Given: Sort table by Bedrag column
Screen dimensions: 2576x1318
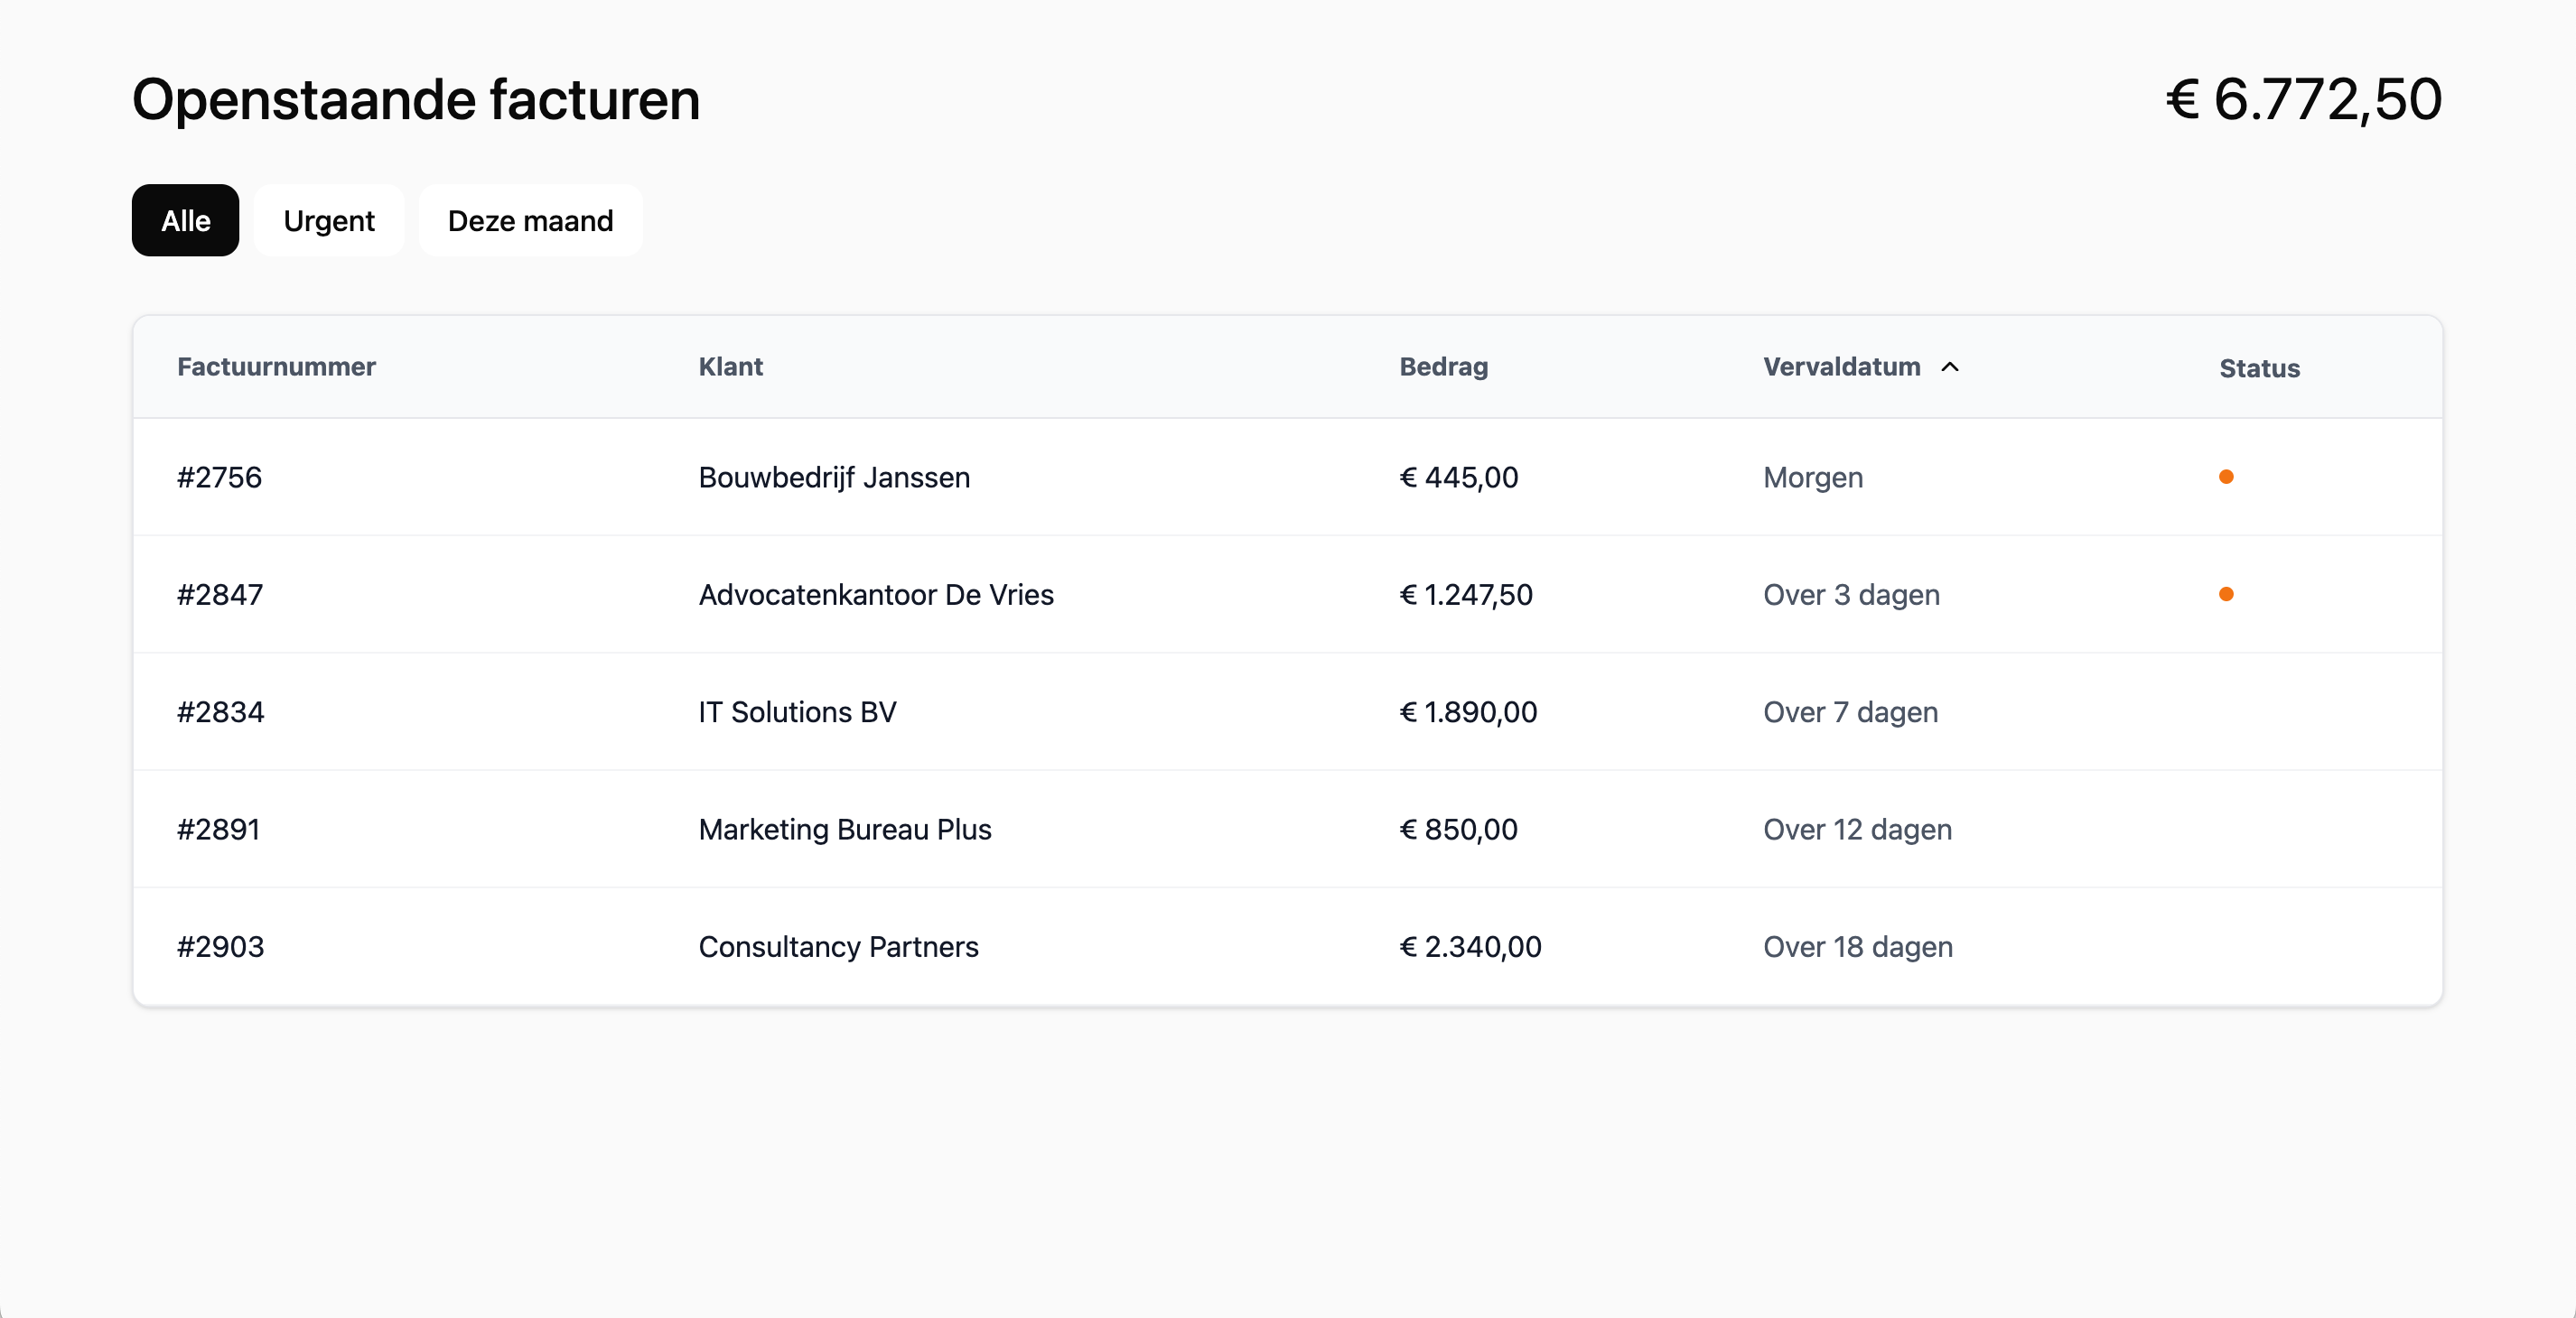Looking at the screenshot, I should coord(1443,367).
